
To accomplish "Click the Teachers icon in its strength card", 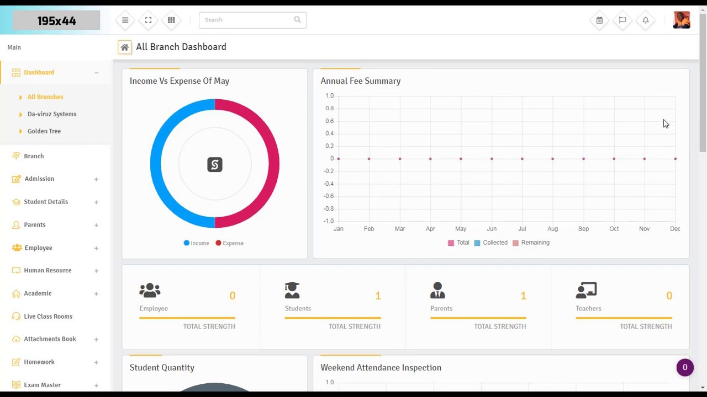I will click(x=587, y=290).
